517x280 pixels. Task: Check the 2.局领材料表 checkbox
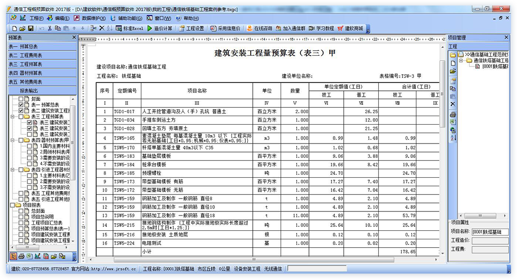(30, 152)
